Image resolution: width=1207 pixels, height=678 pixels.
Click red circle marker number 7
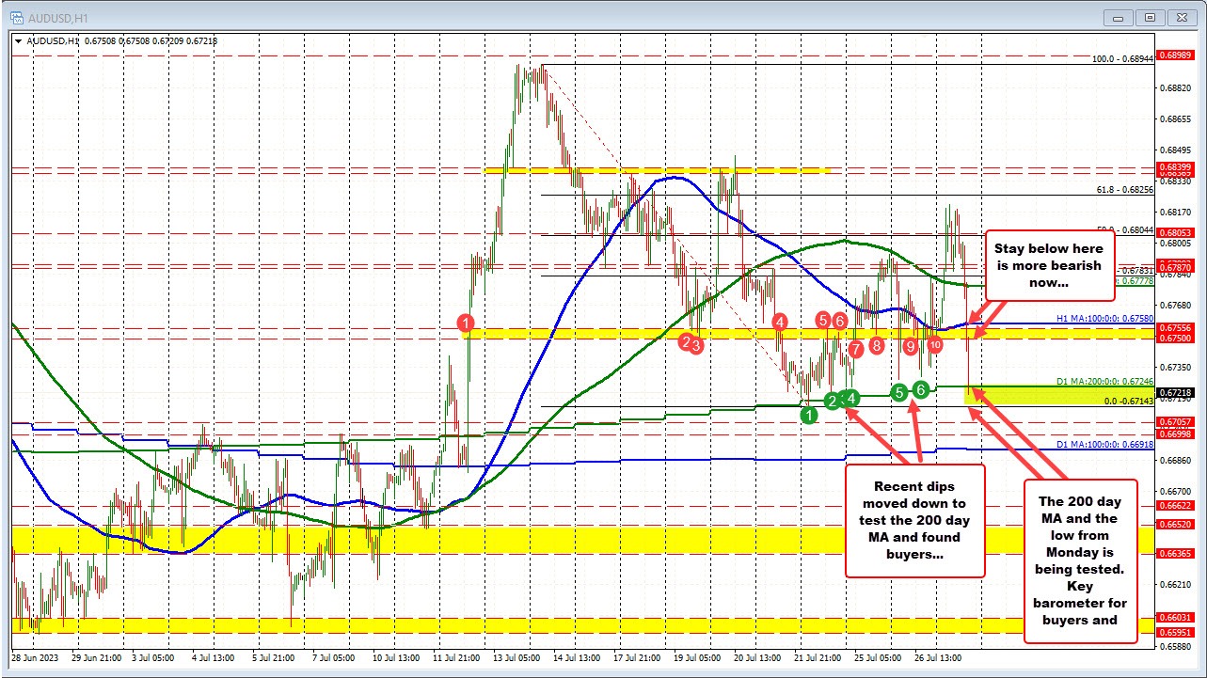tap(855, 349)
